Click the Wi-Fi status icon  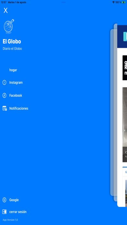pos(113,2)
